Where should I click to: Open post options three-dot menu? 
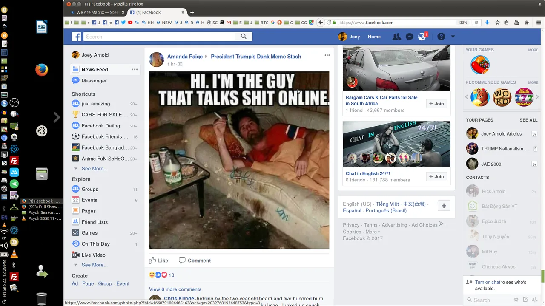pyautogui.click(x=327, y=55)
